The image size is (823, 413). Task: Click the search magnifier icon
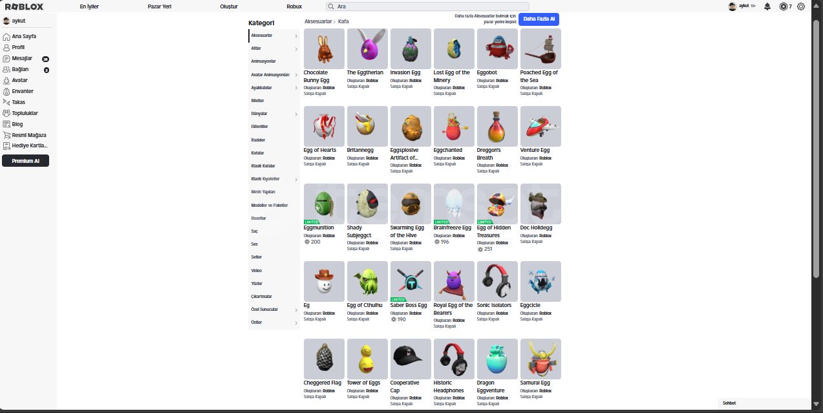click(x=331, y=6)
